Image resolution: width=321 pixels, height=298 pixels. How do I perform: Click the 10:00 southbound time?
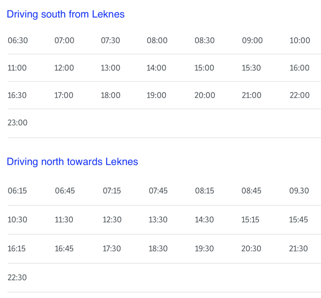click(300, 40)
